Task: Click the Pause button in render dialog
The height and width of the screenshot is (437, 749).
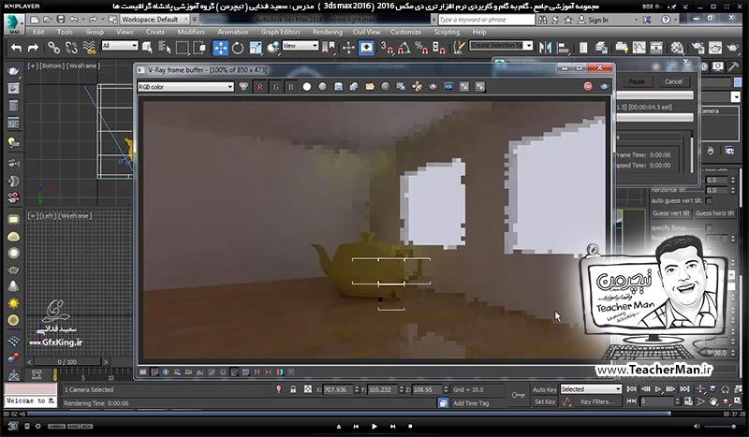Action: click(637, 81)
